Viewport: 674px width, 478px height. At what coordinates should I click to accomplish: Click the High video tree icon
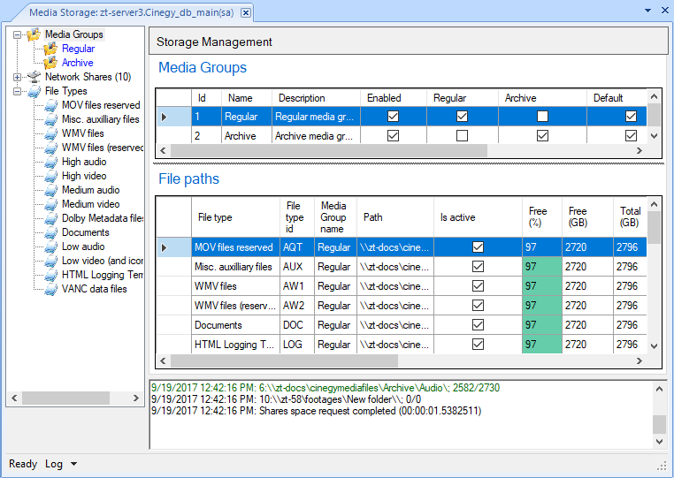point(50,176)
